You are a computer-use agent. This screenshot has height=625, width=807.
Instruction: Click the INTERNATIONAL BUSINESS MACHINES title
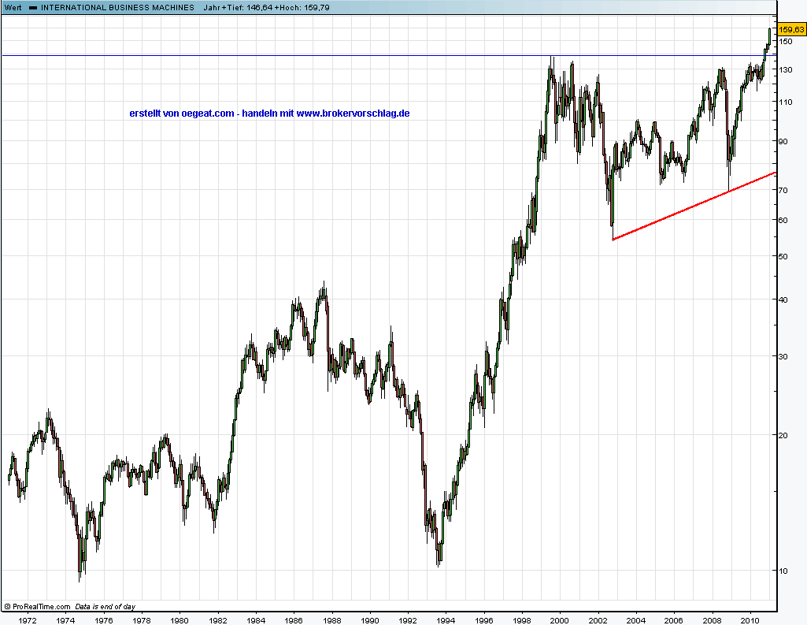(x=118, y=8)
